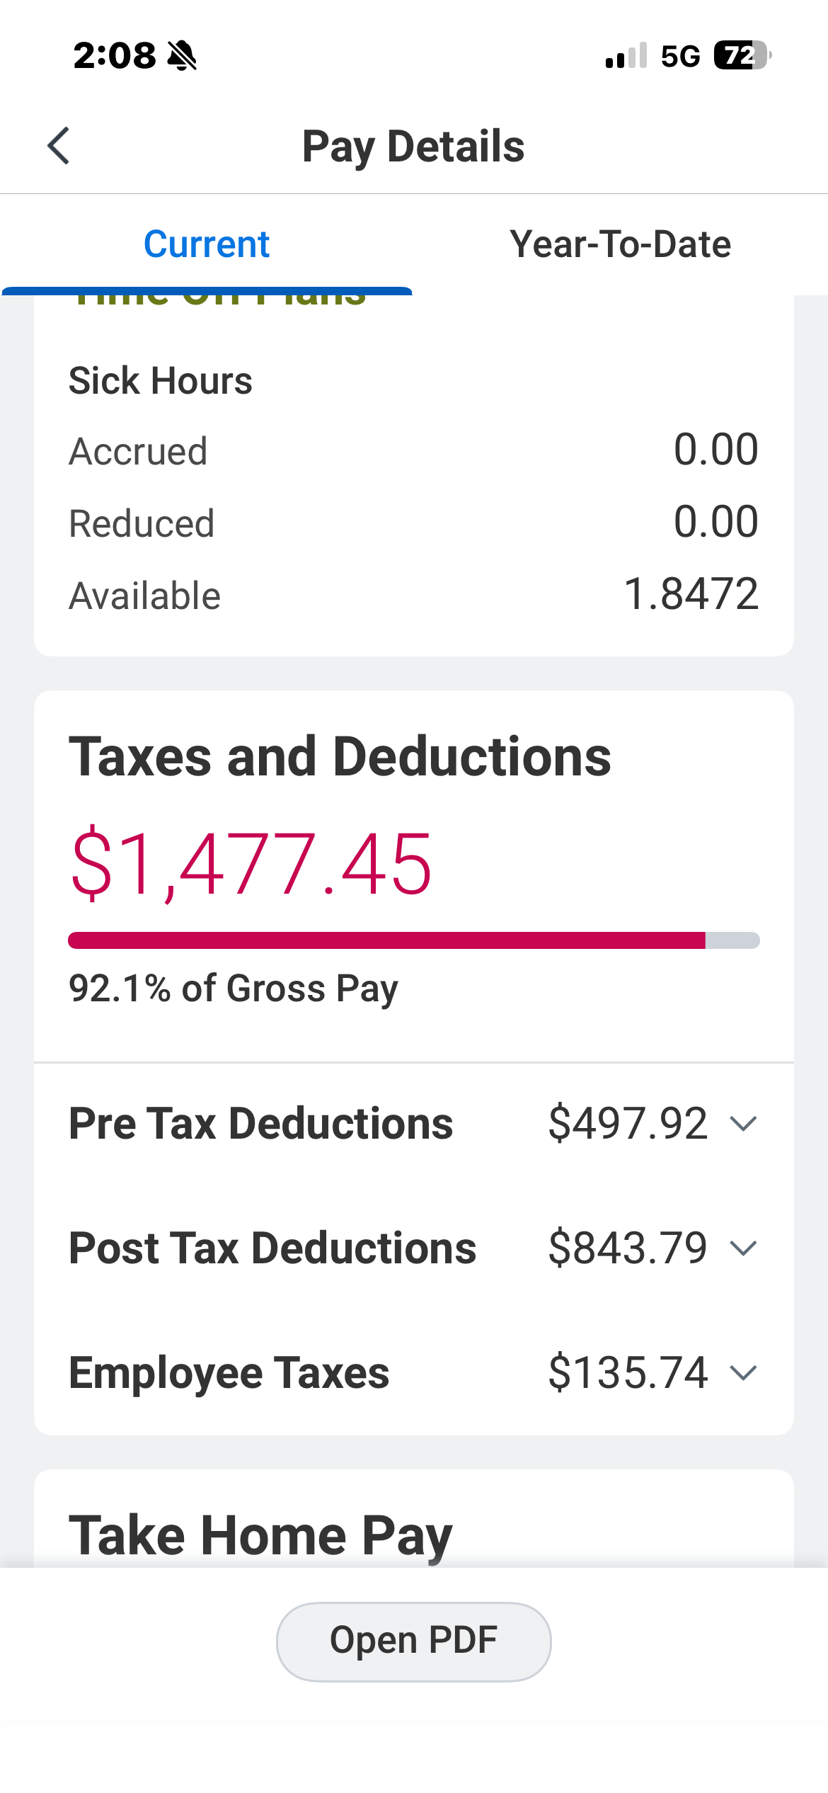Tap the 5G network indicator
The width and height of the screenshot is (828, 1793).
(680, 56)
